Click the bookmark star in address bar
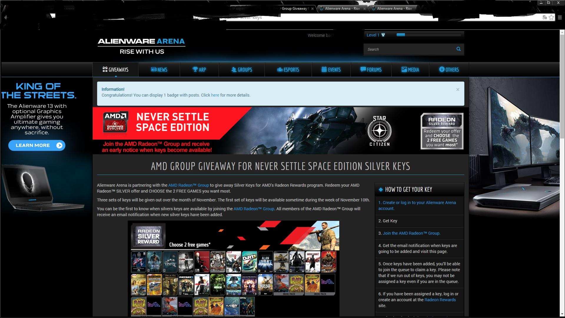The width and height of the screenshot is (565, 318). point(551,17)
